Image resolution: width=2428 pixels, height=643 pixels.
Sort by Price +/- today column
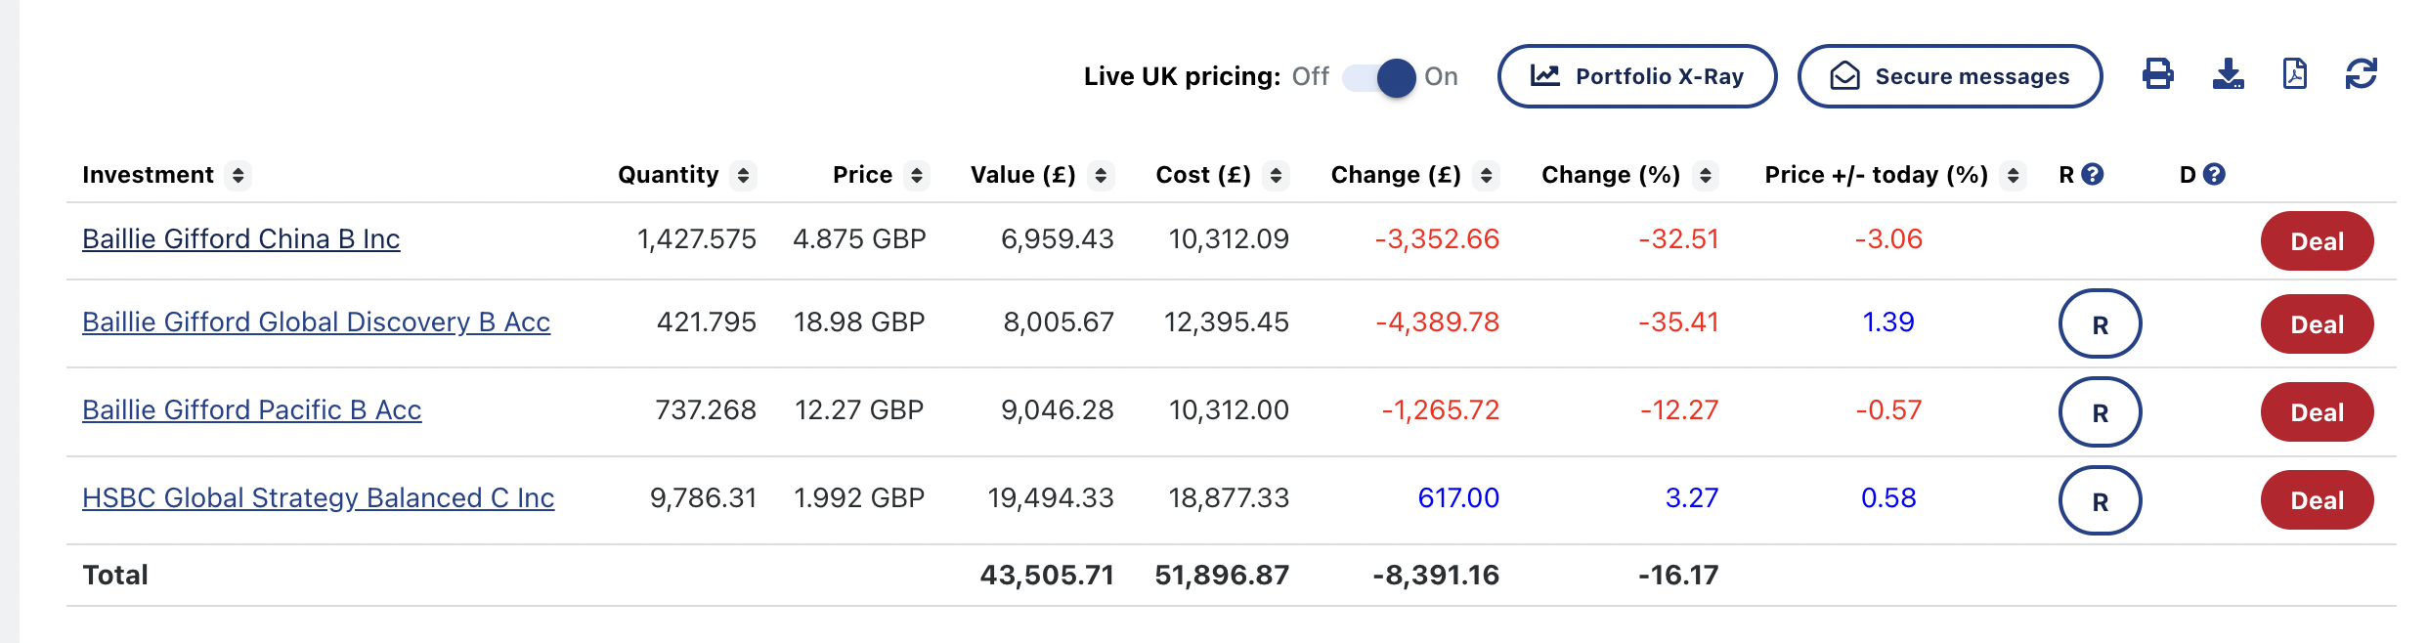[2013, 175]
